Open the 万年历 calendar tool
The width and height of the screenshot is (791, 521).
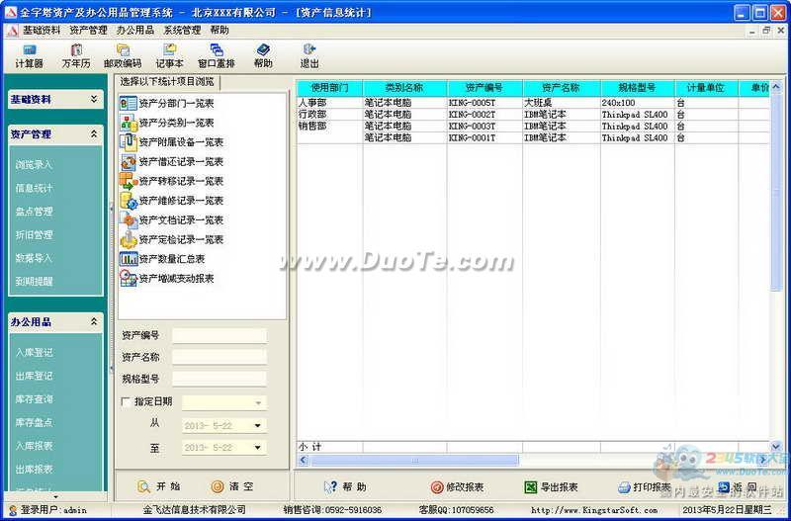coord(76,56)
